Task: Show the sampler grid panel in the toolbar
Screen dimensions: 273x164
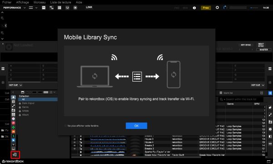Action: (x=59, y=8)
